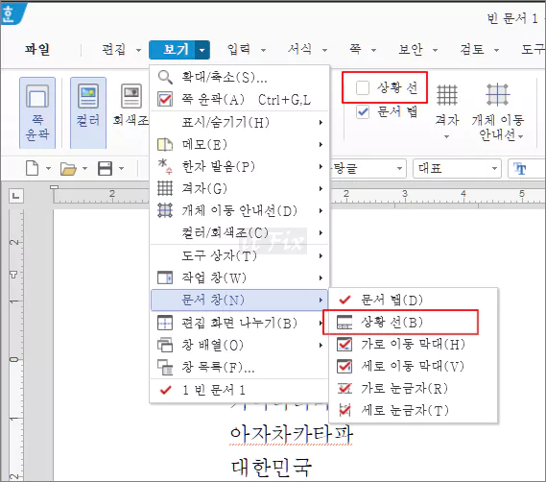Open the 보기 menu dropdown arrow
Screen dimensions: 546x482
[202, 50]
